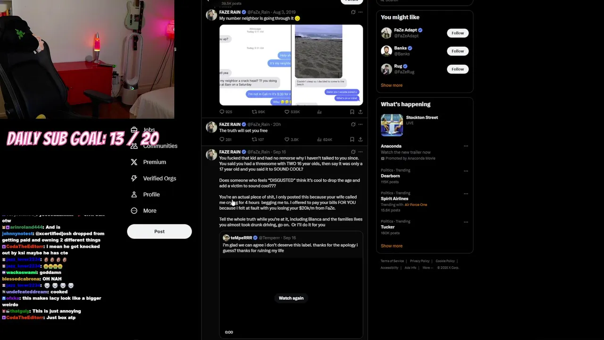Open more options on Sep 16 FAZE RAIN tweet
The height and width of the screenshot is (340, 604).
[361, 152]
